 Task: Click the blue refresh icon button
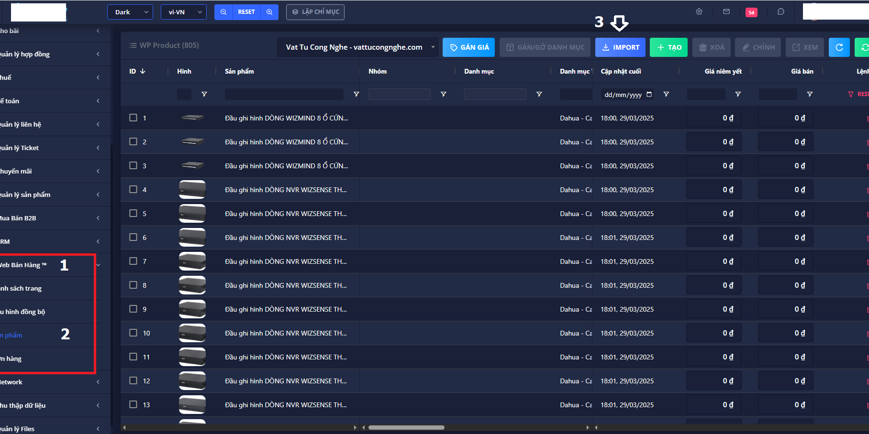(839, 47)
